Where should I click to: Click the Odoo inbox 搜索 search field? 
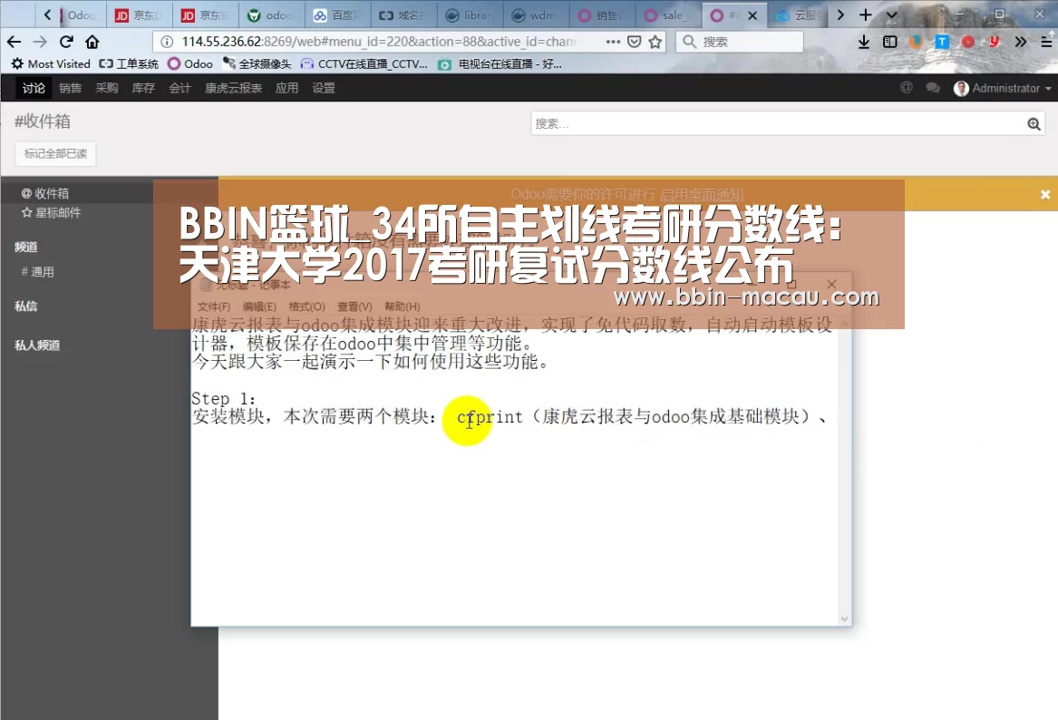pos(777,123)
